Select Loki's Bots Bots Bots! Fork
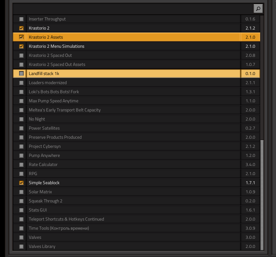This screenshot has height=257, width=276. 136,92
